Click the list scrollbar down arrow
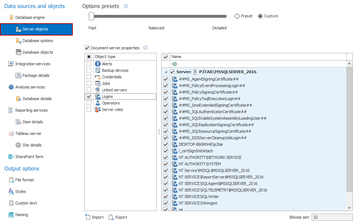Screen dimensions: 355x223 click(x=349, y=207)
